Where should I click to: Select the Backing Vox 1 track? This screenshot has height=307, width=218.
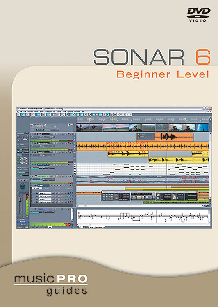[x=45, y=196]
